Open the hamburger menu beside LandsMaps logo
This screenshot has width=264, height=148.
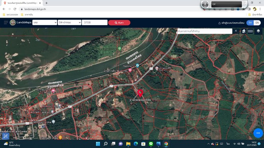coord(6,23)
